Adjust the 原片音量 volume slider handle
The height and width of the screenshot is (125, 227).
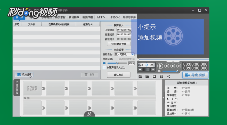click(x=117, y=63)
